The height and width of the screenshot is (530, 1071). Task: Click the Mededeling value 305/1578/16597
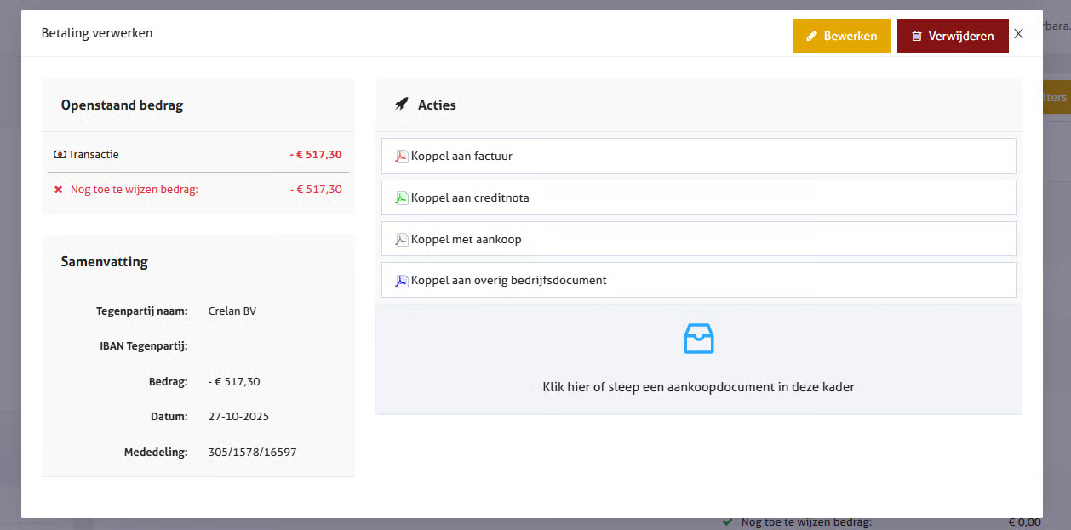point(252,453)
